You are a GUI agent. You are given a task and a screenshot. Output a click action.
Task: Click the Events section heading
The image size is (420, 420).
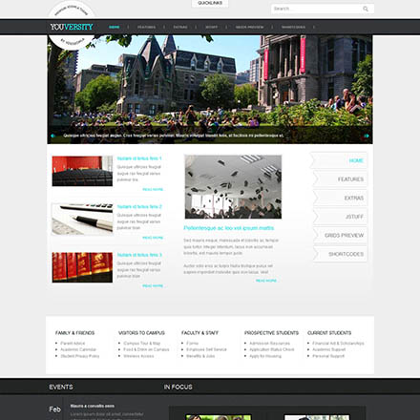click(61, 387)
